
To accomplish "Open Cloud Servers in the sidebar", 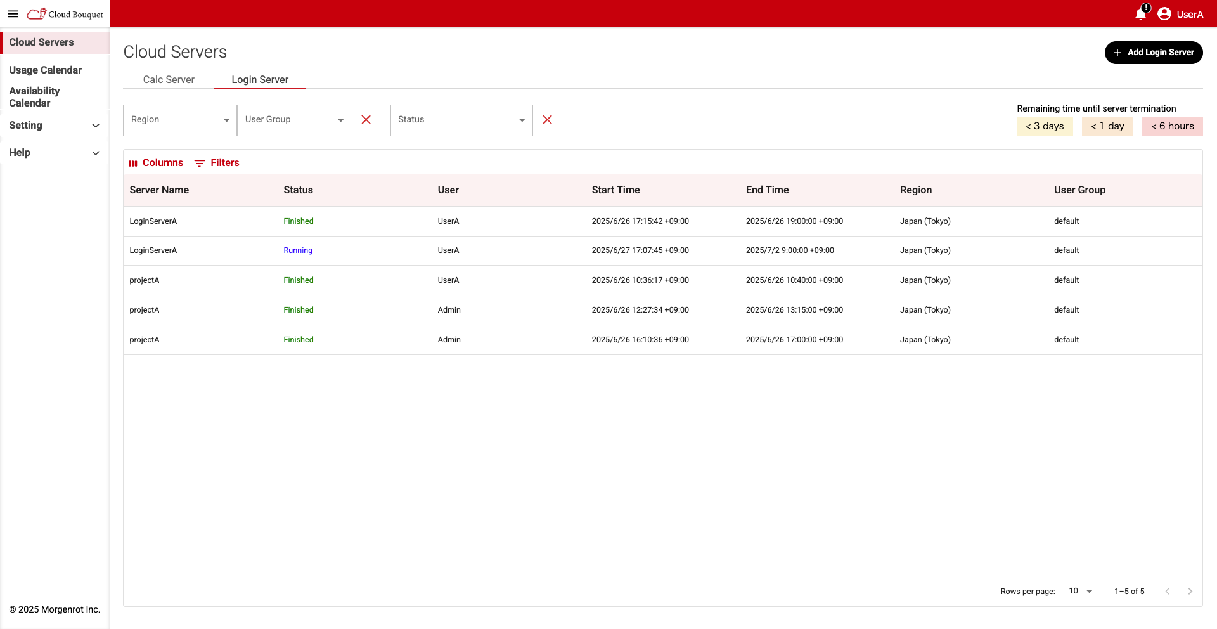I will (55, 42).
